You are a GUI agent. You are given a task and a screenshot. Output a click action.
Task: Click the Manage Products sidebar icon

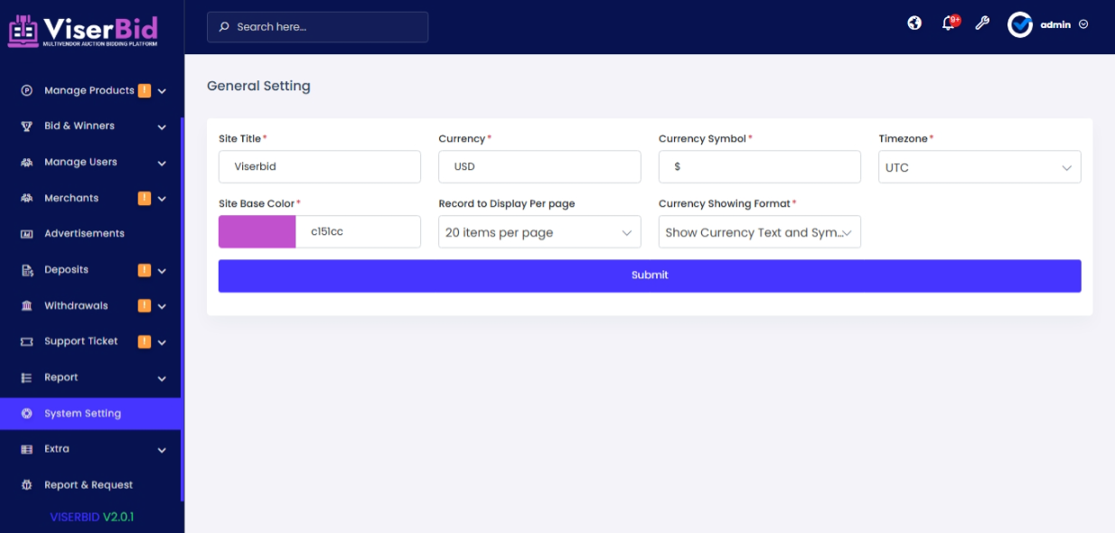27,90
